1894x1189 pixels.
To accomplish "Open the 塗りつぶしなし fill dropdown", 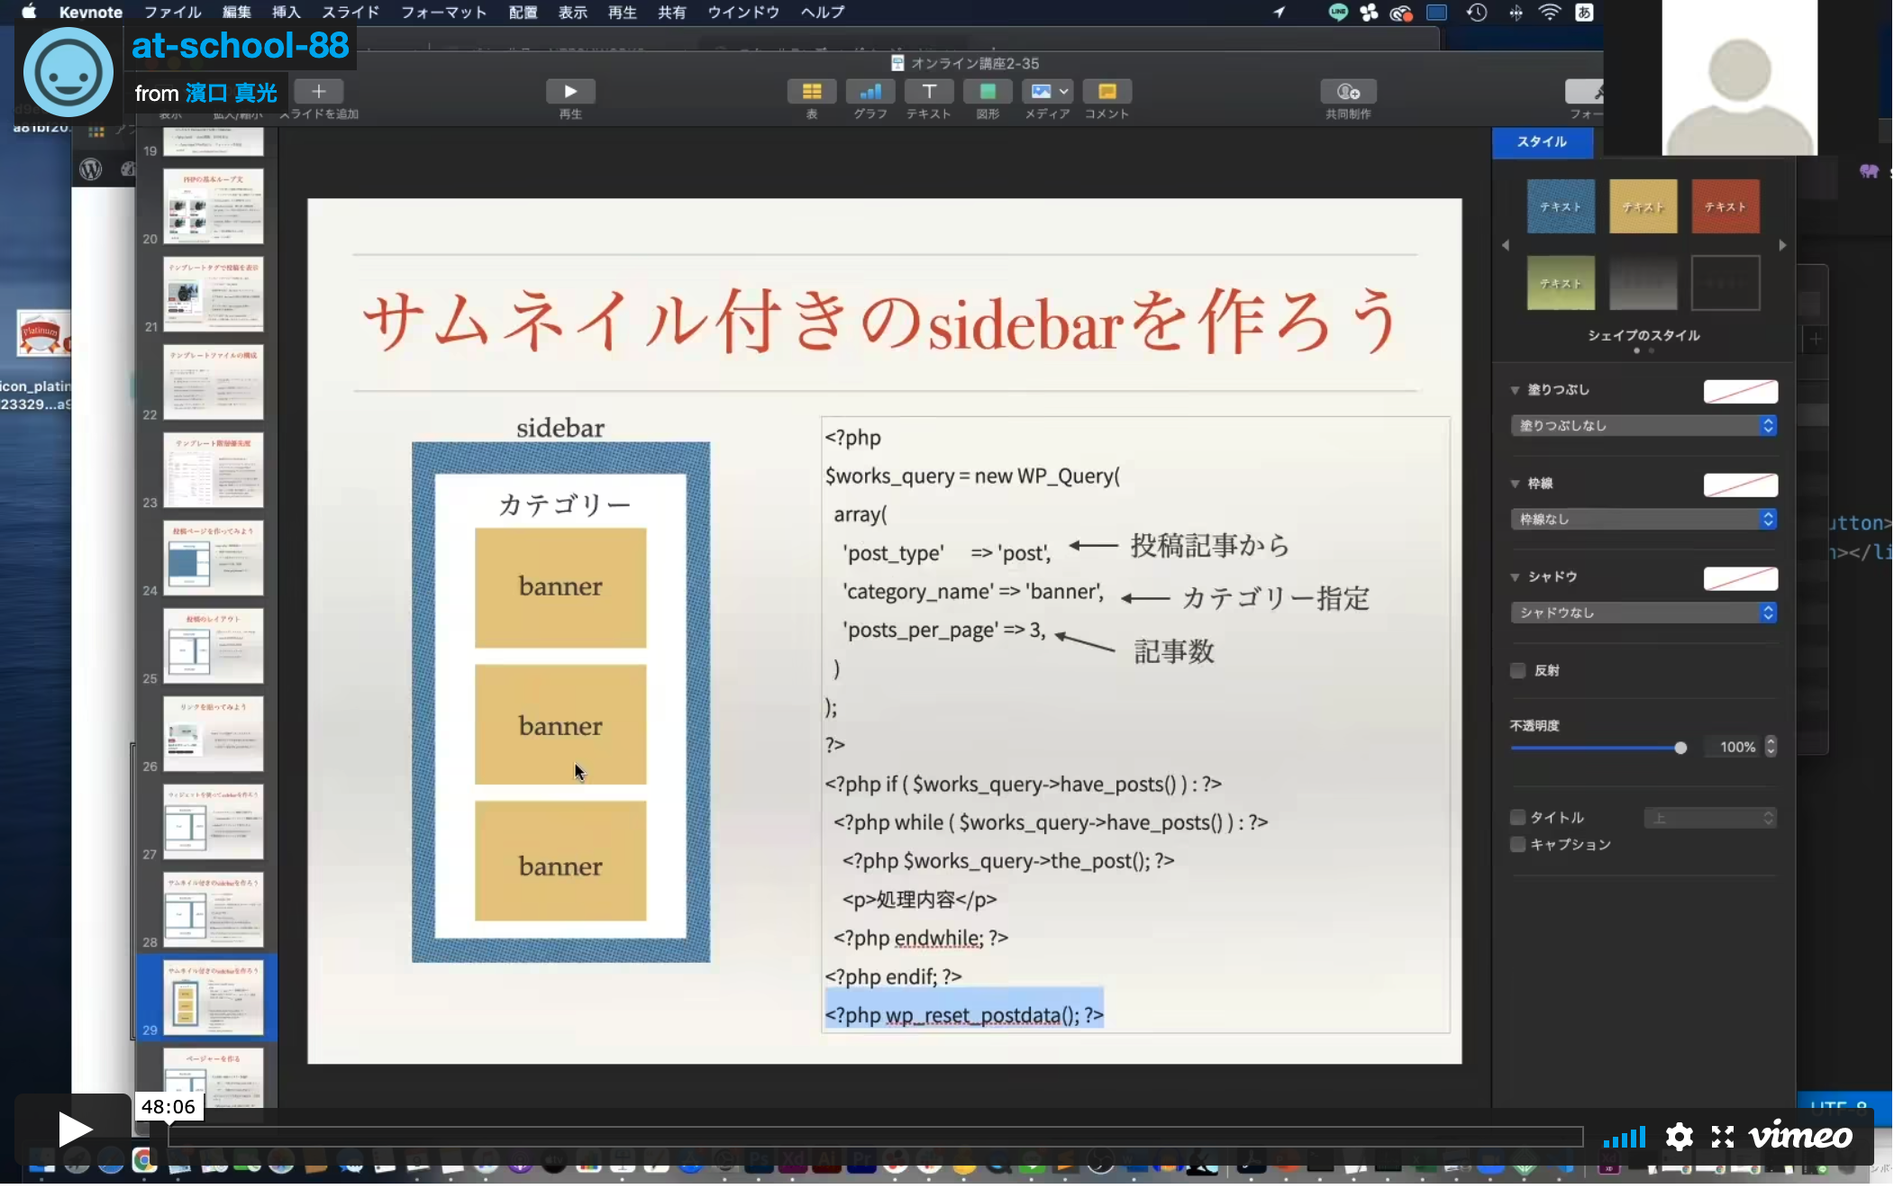I will pos(1644,426).
